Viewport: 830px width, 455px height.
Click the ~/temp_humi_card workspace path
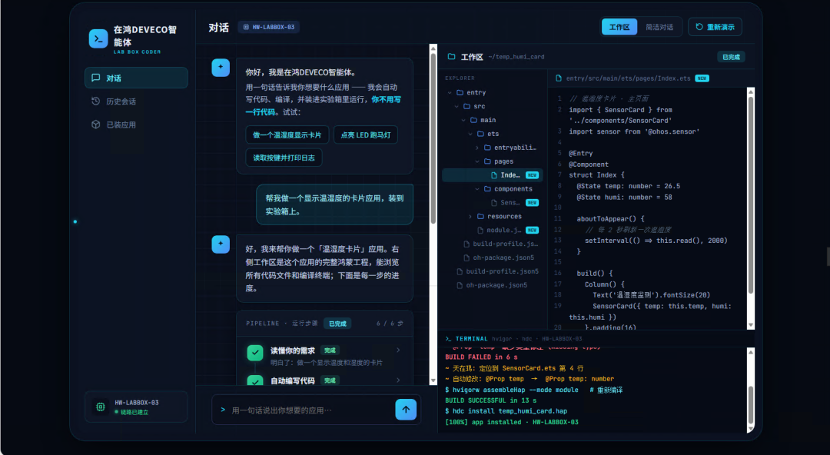[516, 57]
